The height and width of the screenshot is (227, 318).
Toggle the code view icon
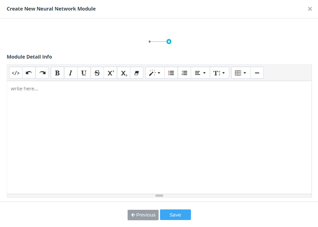[x=16, y=73]
